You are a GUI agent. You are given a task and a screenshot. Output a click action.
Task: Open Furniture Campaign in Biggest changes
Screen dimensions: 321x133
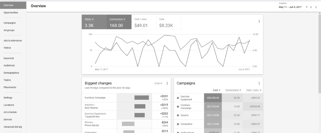95,98
